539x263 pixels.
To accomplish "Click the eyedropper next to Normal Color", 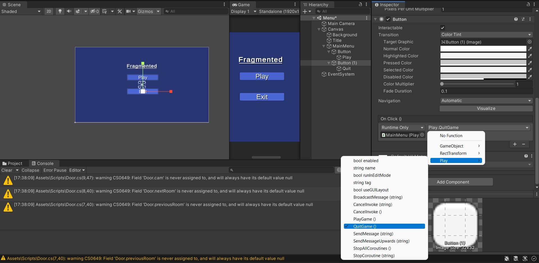I will 530,49.
